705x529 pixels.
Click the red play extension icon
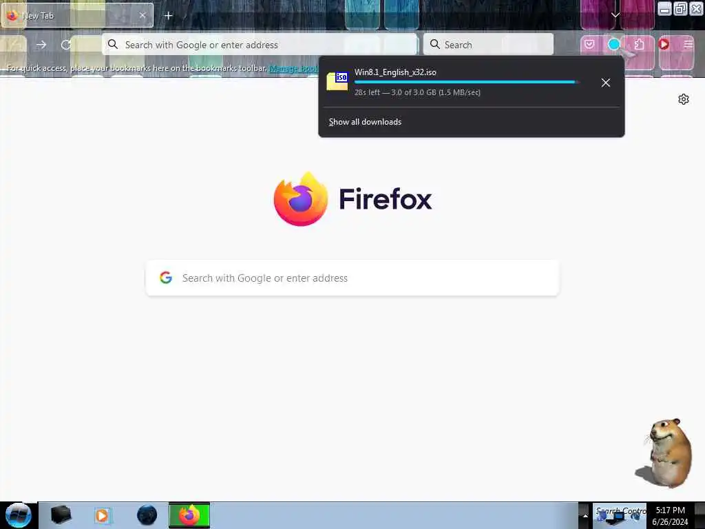(664, 44)
